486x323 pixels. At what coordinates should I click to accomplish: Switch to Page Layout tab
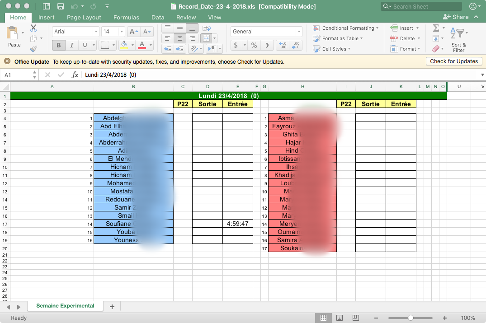pyautogui.click(x=84, y=17)
